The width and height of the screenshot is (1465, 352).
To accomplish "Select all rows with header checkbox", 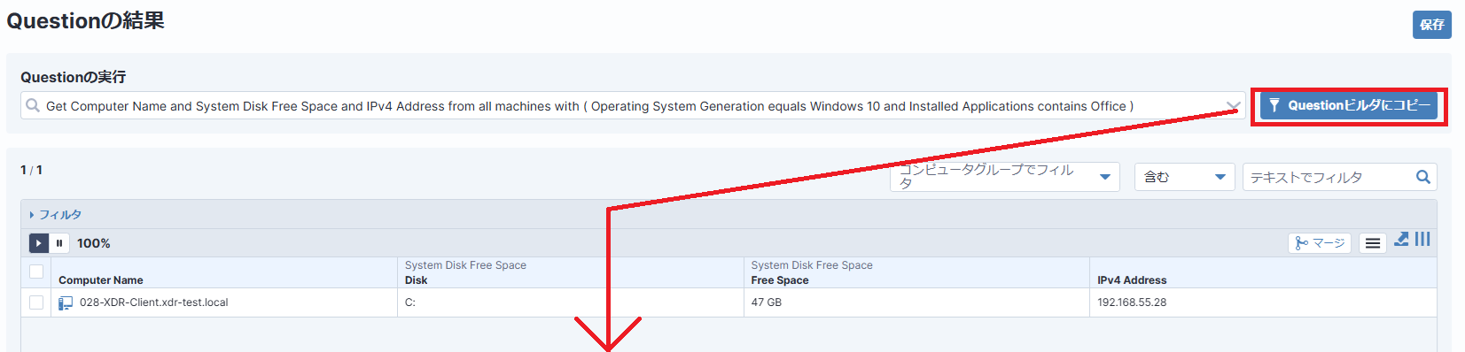I will coord(36,272).
